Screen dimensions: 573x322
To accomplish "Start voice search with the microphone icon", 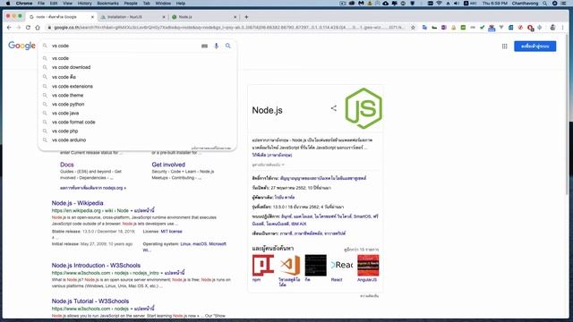I will click(217, 46).
